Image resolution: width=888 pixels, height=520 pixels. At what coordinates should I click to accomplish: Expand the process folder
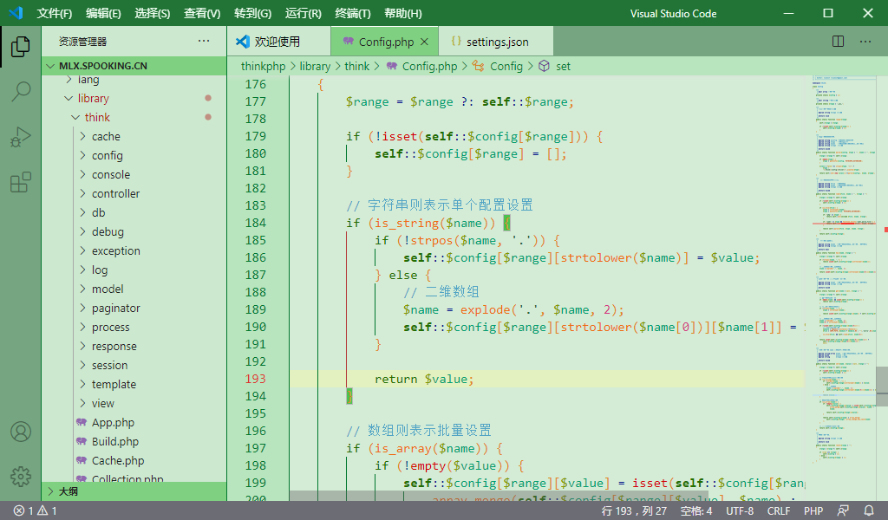coord(134,327)
